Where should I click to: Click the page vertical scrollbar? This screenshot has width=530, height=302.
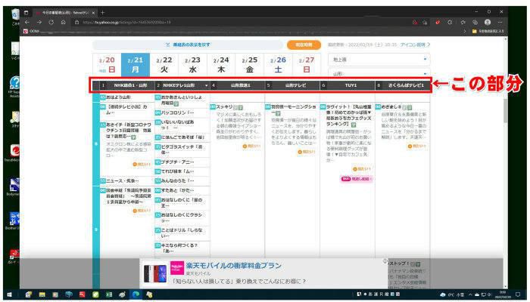(504, 113)
